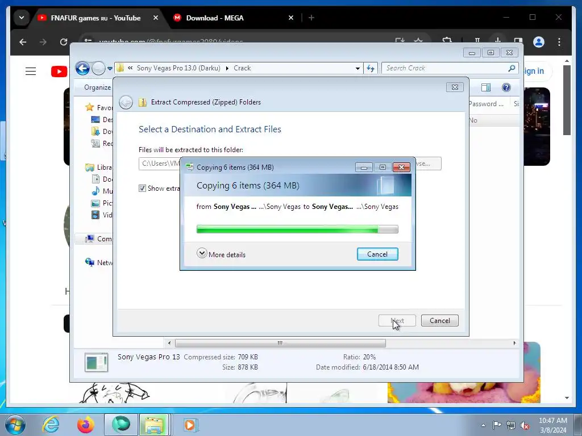Open the Windows Start button
Screen dimensions: 582x436
tap(15, 425)
